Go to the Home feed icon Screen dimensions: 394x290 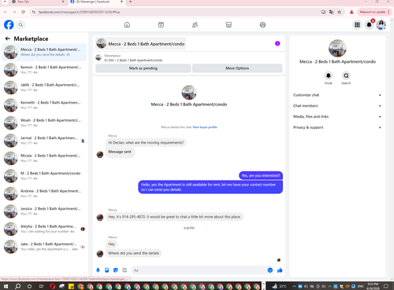coord(127,25)
